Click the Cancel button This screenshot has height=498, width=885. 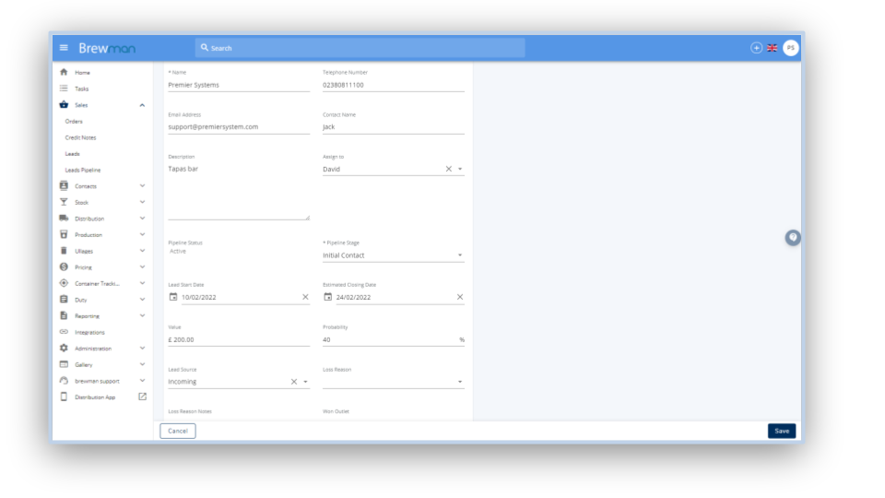[x=178, y=431]
